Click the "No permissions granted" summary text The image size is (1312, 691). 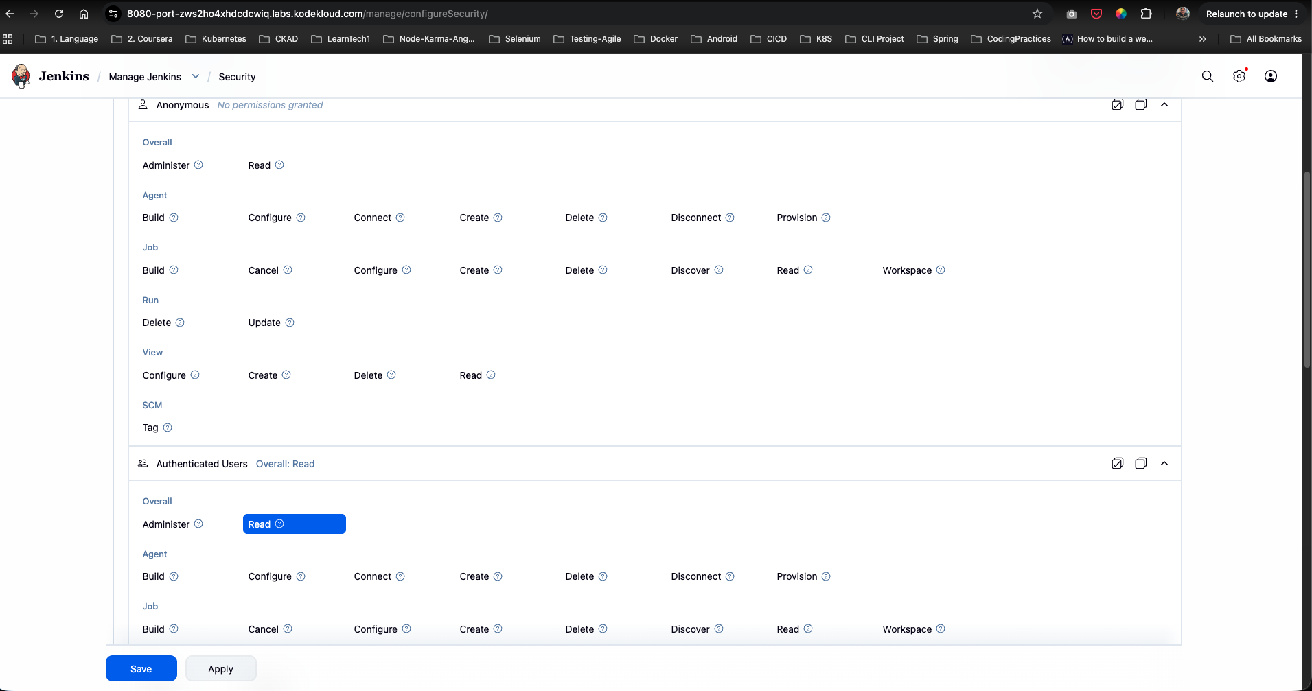coord(270,105)
